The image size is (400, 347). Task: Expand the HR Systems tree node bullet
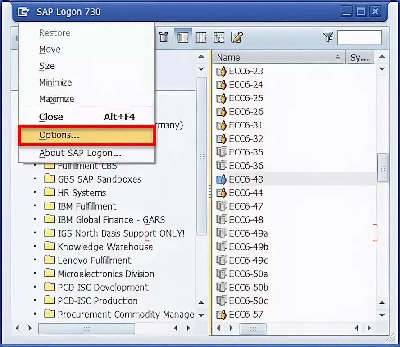[35, 192]
